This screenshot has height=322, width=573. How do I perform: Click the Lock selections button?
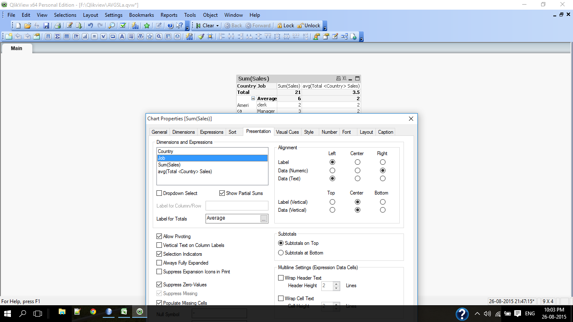coord(285,26)
